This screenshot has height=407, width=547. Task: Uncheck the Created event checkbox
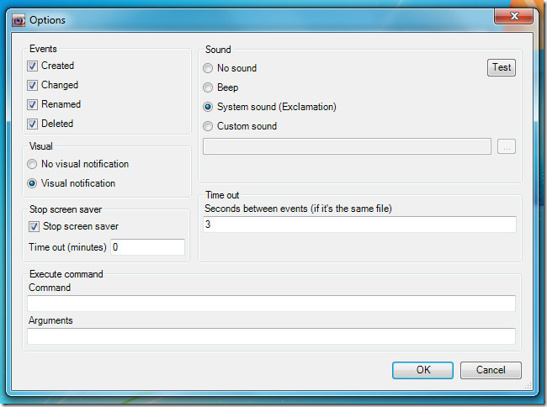[x=33, y=66]
